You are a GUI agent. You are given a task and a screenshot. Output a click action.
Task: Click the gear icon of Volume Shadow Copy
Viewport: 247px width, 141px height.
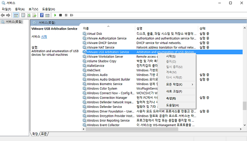pos(84,61)
